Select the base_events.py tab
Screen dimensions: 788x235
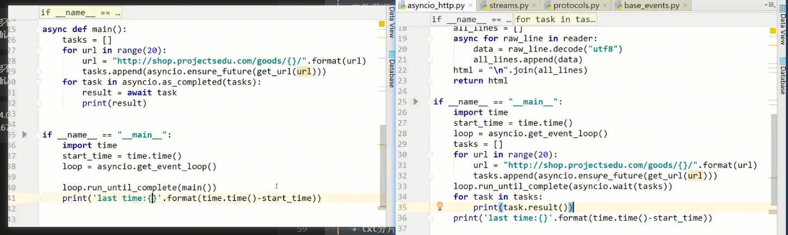click(x=651, y=5)
